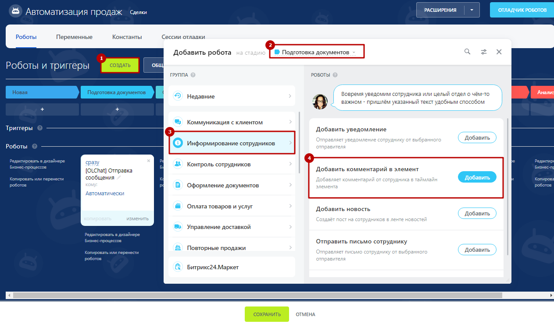Viewport: 554px width, 324px height.
Task: Open the Подготовка документов stage dropdown
Action: coord(317,52)
